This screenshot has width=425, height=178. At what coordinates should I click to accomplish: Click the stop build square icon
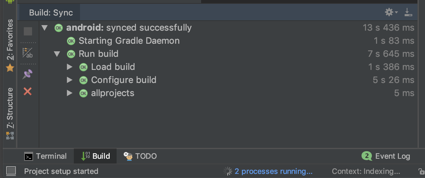pos(28,31)
